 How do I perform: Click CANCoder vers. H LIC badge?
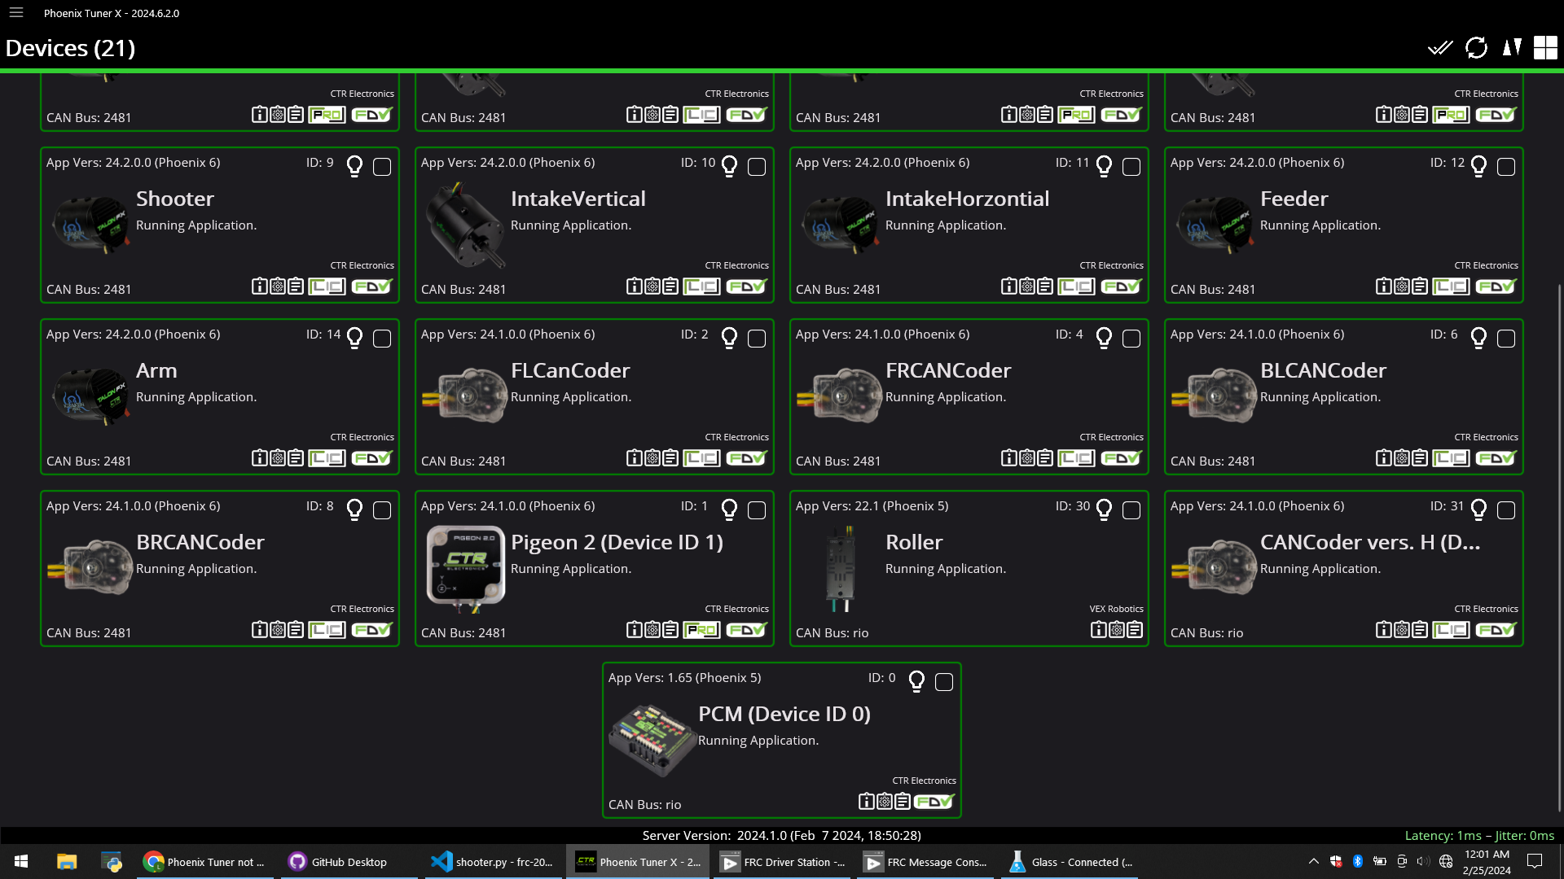[x=1451, y=630]
